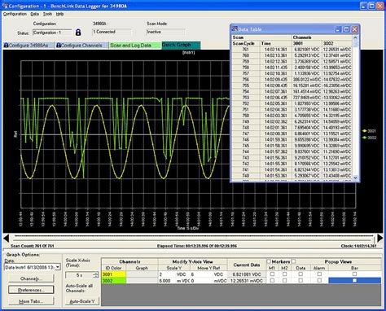Open the Tools menu

(x=47, y=14)
